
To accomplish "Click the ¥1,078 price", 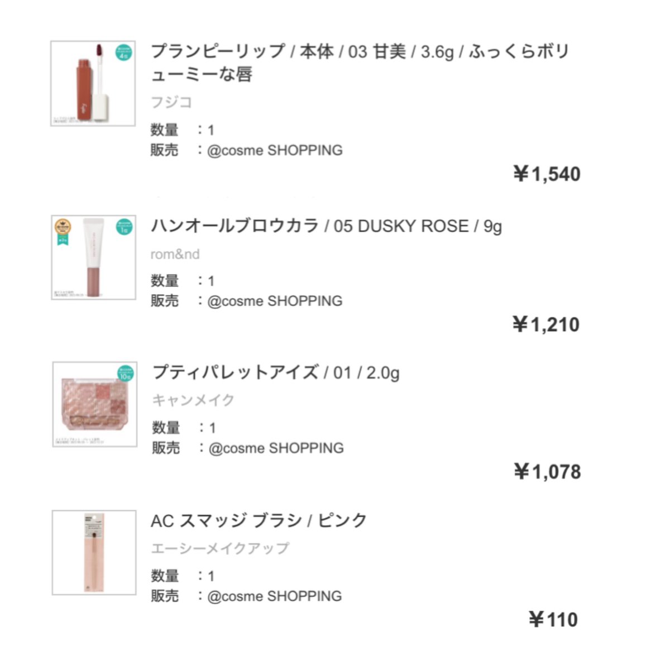I will (x=547, y=472).
